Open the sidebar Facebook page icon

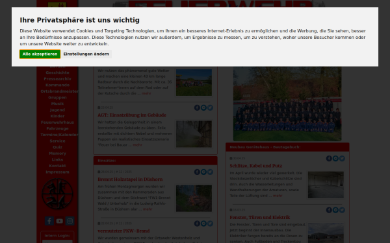tap(49, 221)
